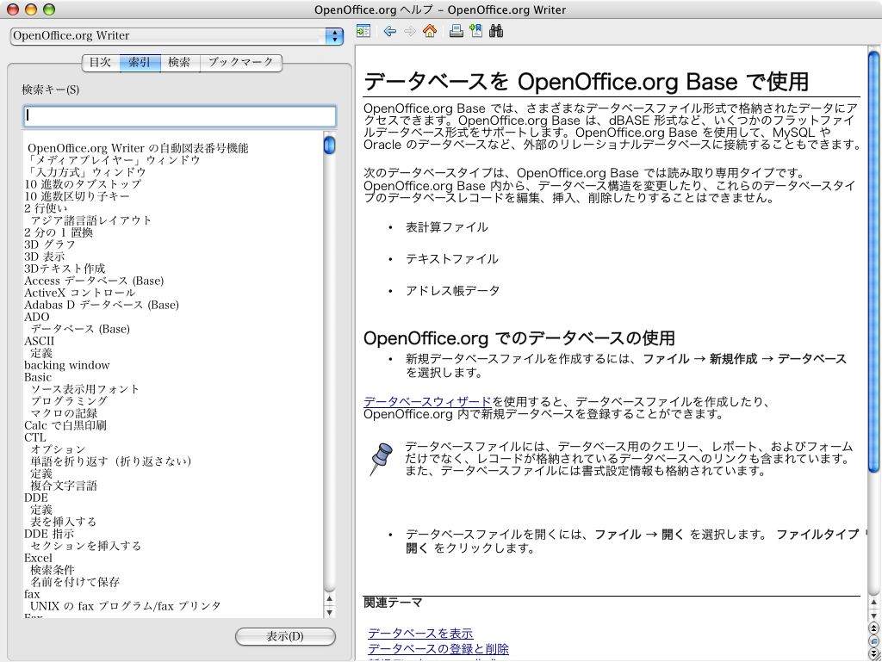
Task: Select index entry 表を挿入する
Action: click(x=63, y=522)
